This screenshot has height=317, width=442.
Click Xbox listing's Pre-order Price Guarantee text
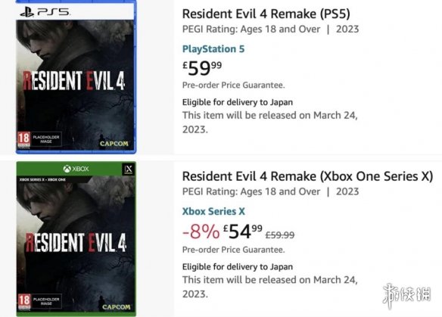pyautogui.click(x=233, y=250)
